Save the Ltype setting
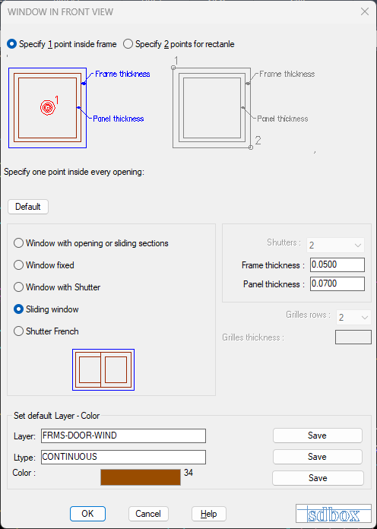 (317, 457)
